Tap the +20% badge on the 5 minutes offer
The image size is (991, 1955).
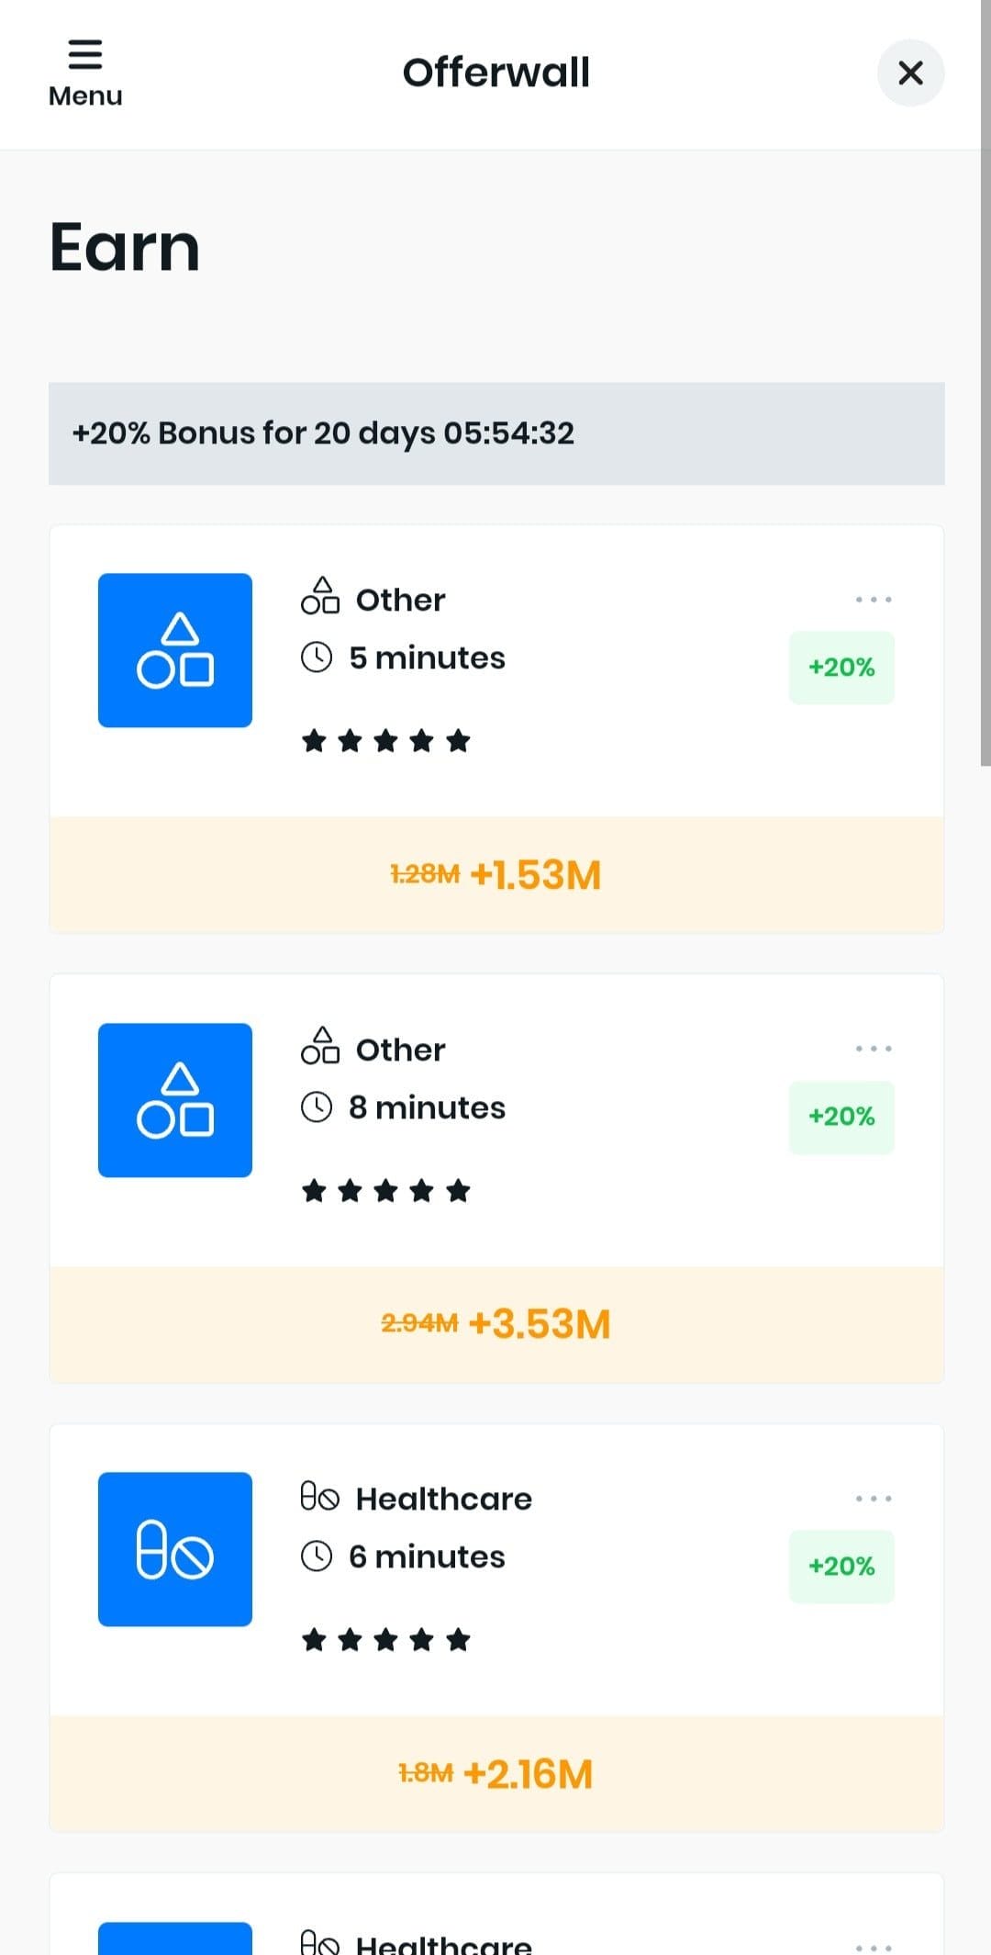tap(841, 668)
